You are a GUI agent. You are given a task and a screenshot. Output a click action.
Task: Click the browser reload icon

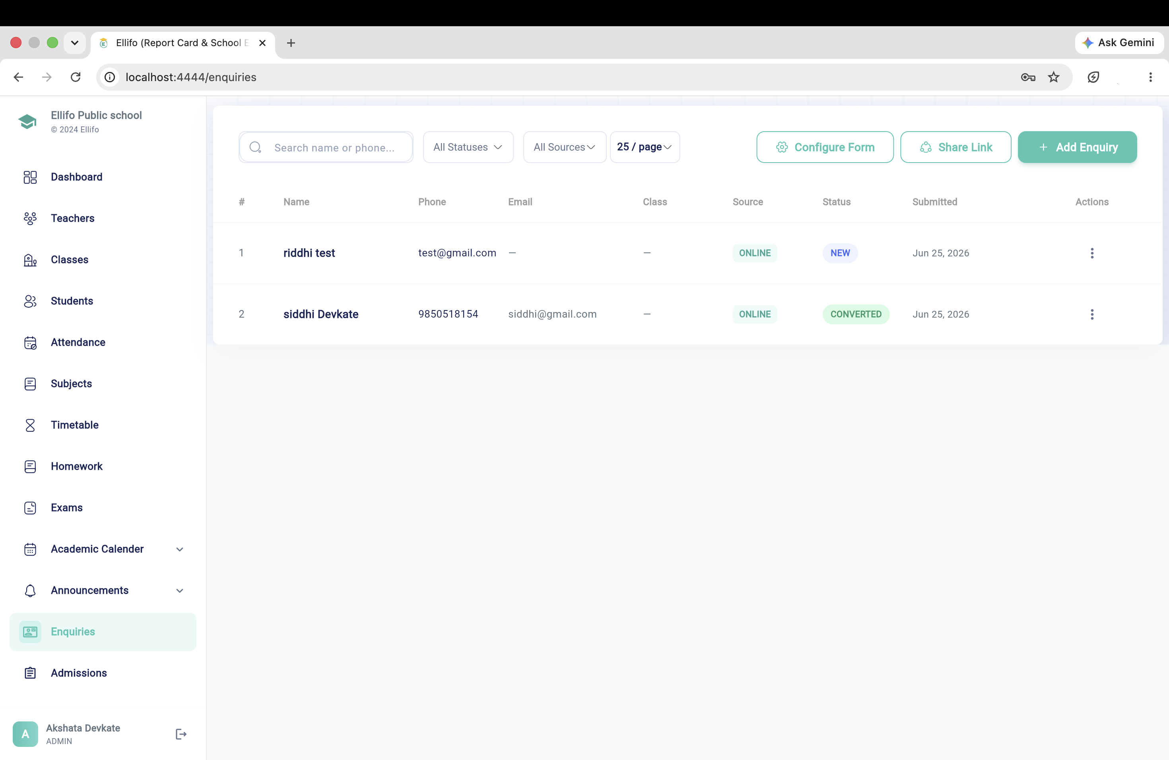coord(76,77)
